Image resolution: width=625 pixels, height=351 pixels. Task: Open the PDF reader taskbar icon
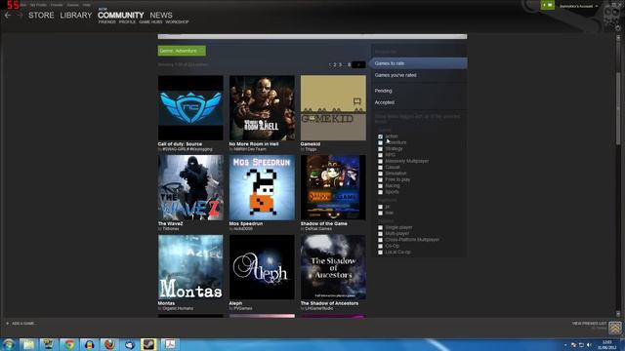pyautogui.click(x=170, y=344)
